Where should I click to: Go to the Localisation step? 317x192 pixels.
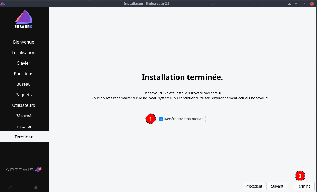point(24,52)
